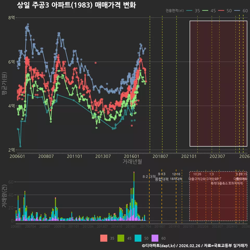Select 200704 tick on the volume chart axis

pos(30,226)
